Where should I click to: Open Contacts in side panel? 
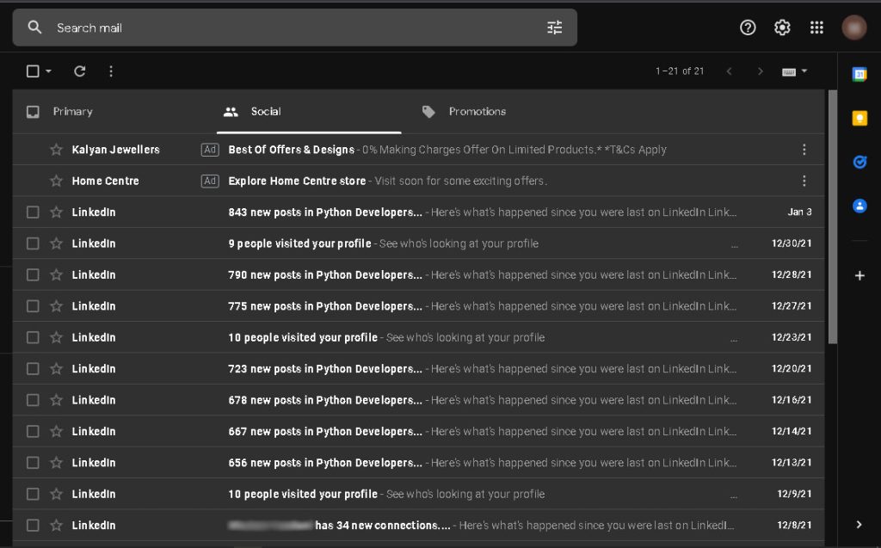tap(859, 206)
